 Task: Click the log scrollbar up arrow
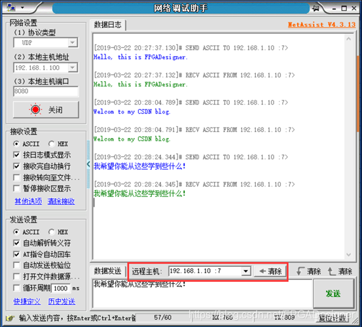(x=349, y=39)
